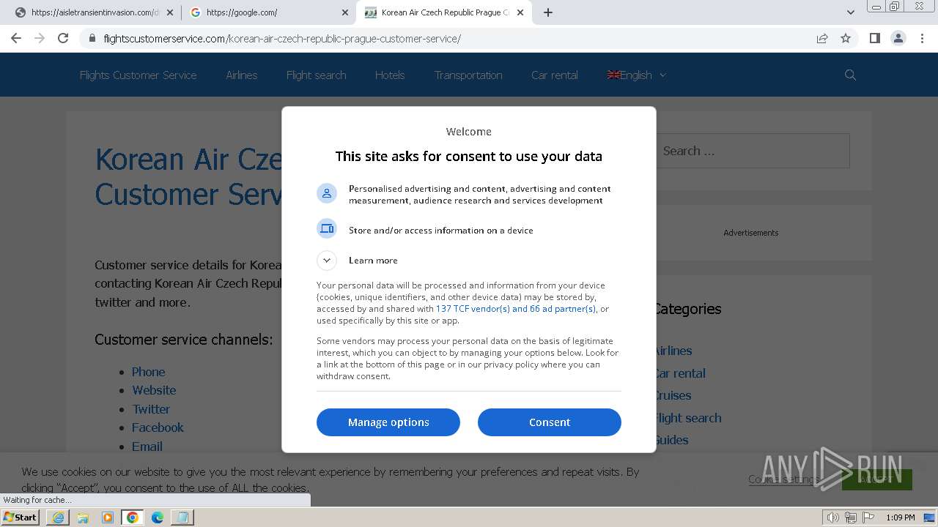
Task: Open the Guides category link
Action: [671, 440]
